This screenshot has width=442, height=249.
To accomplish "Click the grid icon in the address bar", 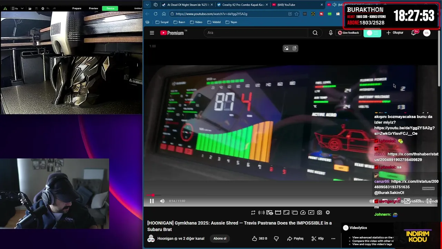I will pyautogui.click(x=290, y=14).
